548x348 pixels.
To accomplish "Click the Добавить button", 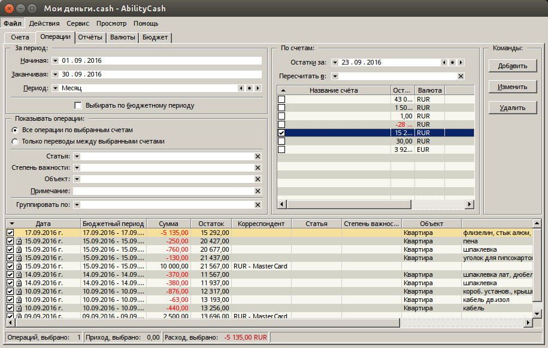I will (x=512, y=66).
